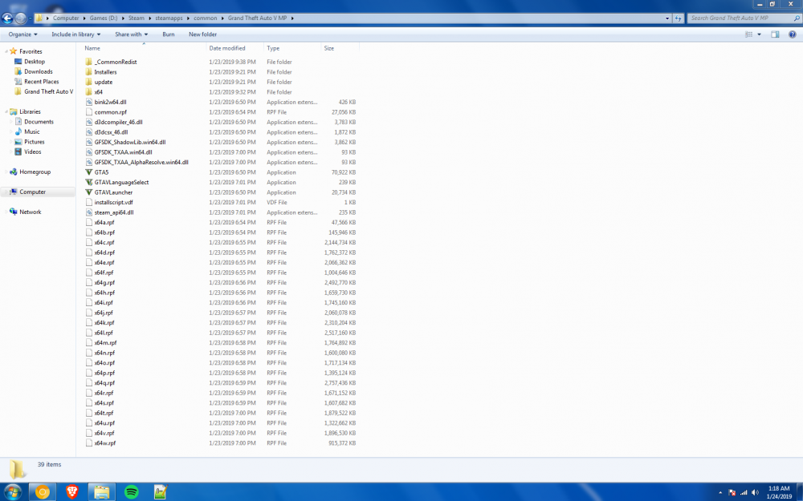Show hidden tray icons arrow
This screenshot has height=501, width=803.
(720, 492)
